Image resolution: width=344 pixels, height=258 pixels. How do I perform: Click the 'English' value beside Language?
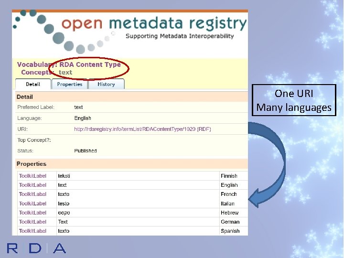click(83, 118)
